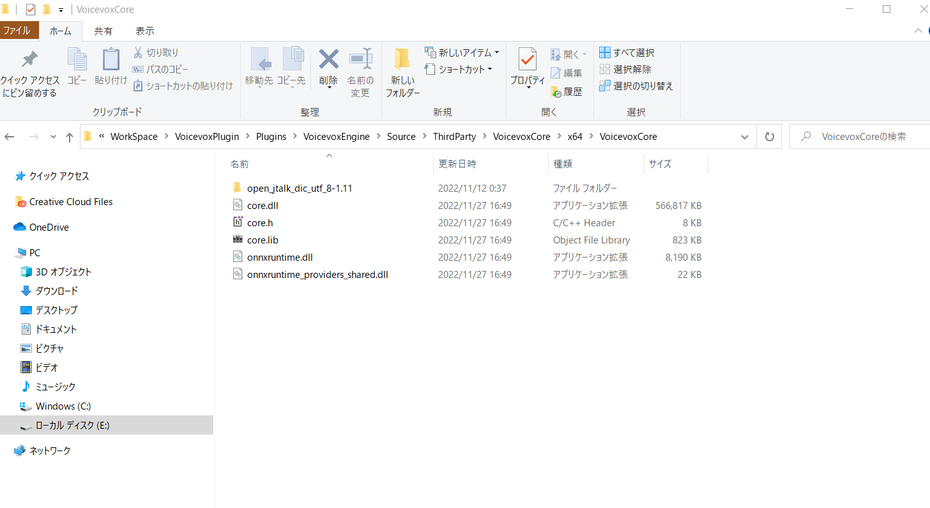Click the Edit (編集) ribbon icon

[567, 73]
